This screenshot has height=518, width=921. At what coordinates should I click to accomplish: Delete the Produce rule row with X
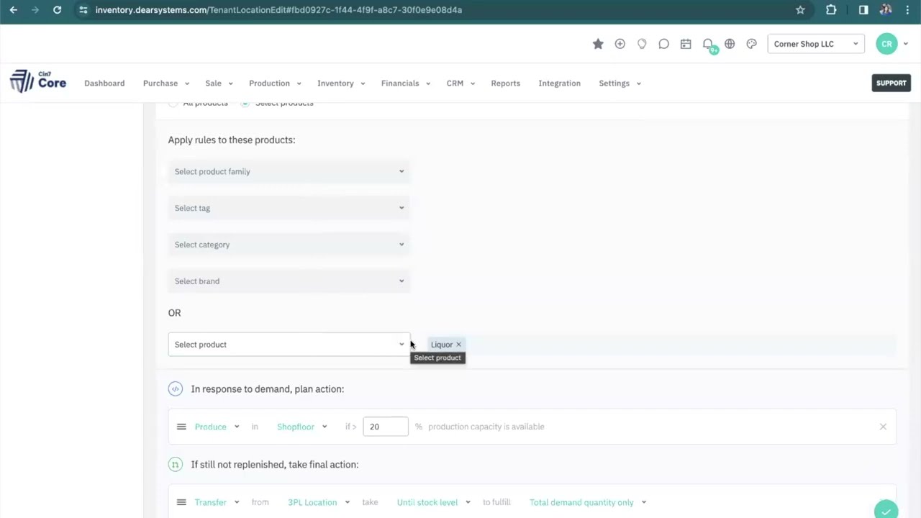coord(883,427)
